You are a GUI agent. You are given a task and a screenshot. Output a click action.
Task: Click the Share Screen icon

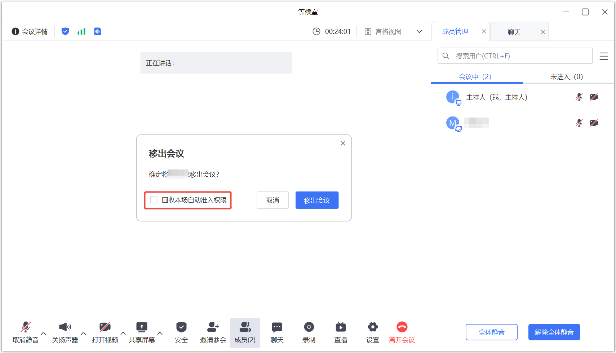click(142, 327)
